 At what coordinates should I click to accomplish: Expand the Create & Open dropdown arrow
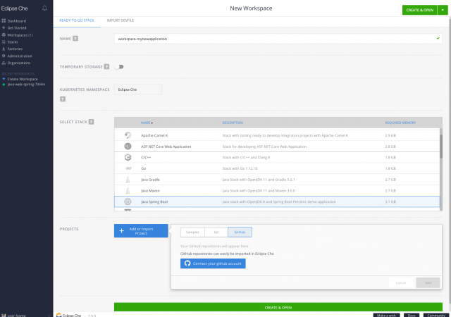443,10
